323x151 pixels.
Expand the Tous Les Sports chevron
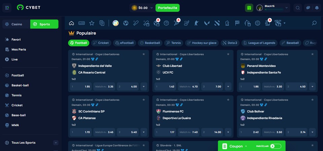tap(56, 143)
